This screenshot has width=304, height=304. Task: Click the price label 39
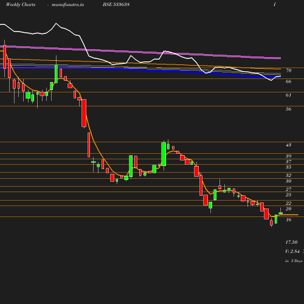coord(289,156)
